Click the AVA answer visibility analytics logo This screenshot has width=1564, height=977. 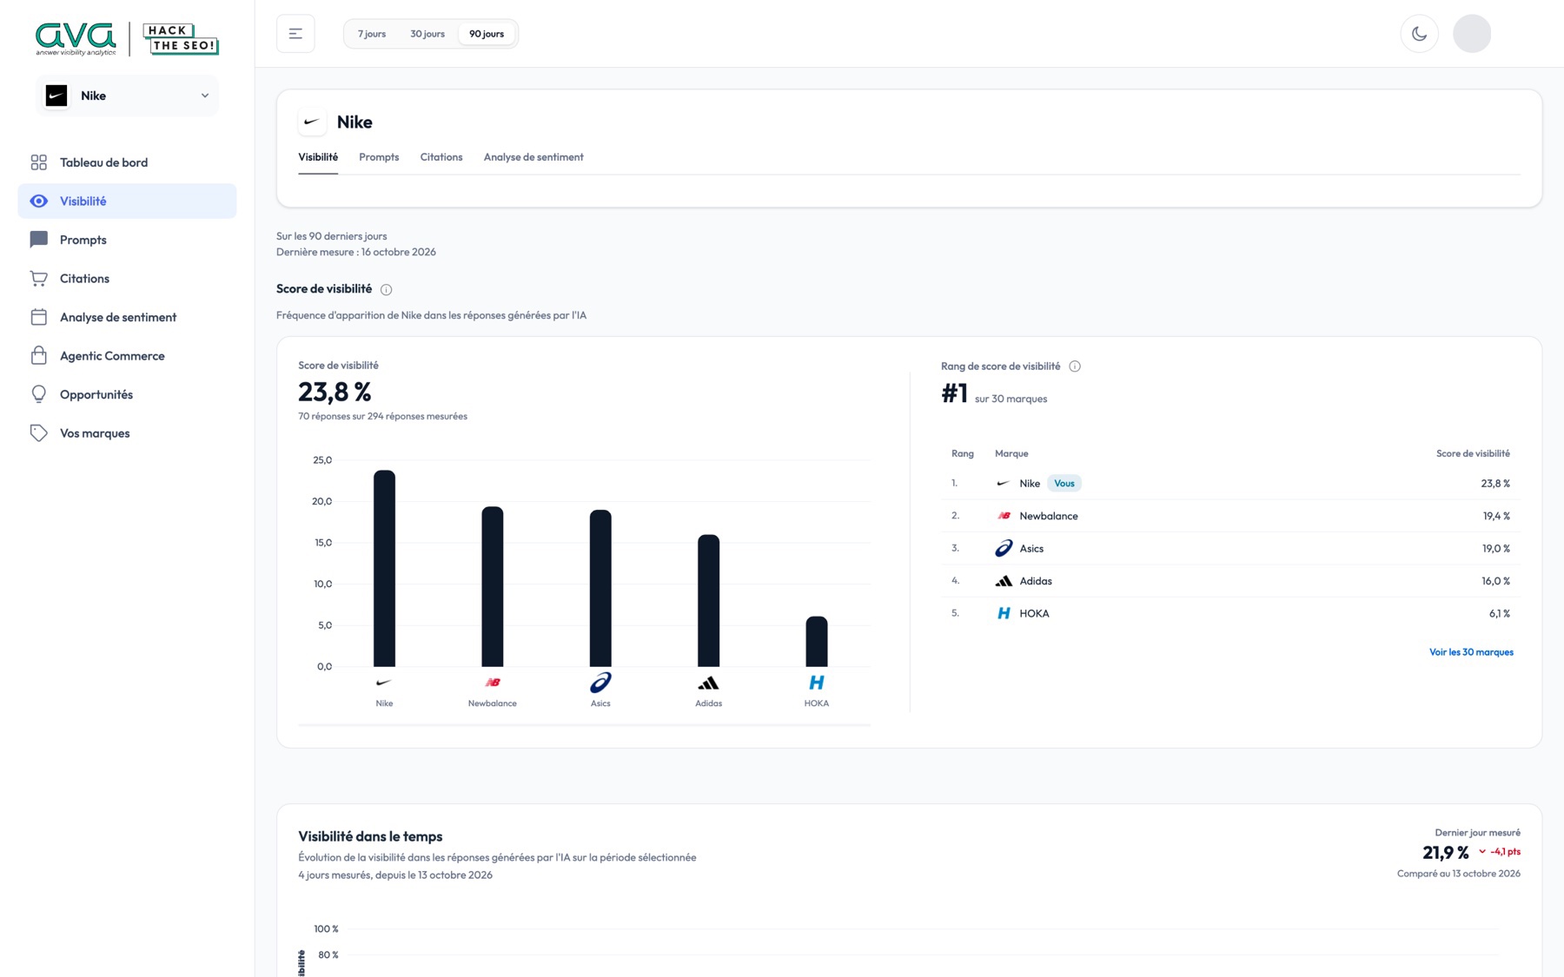pyautogui.click(x=76, y=39)
